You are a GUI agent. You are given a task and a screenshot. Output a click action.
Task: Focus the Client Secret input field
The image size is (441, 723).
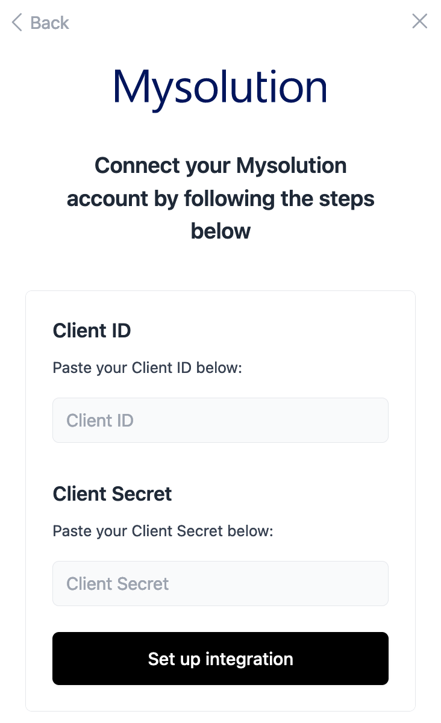[x=220, y=583]
